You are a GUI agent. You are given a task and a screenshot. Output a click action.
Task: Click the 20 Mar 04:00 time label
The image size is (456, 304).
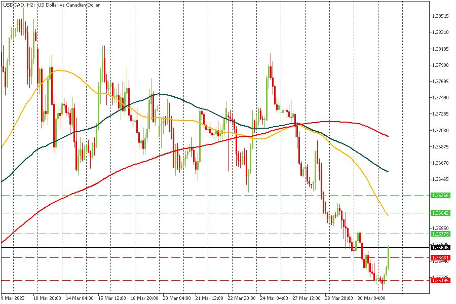(177, 298)
